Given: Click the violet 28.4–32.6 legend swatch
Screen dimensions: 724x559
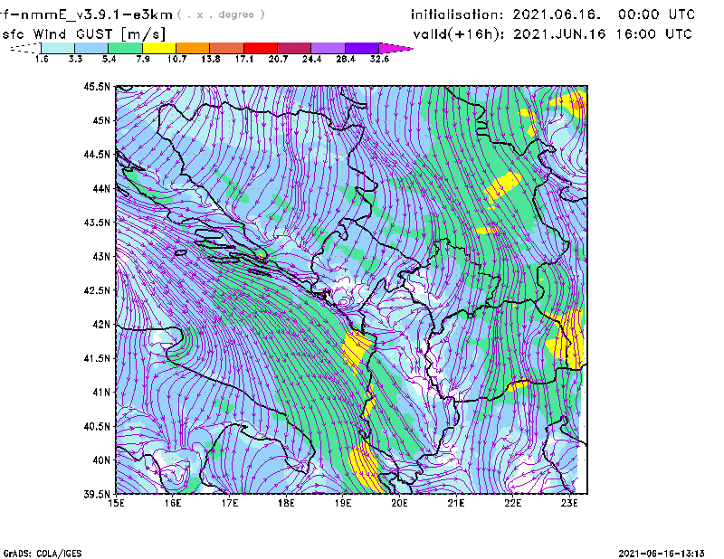Looking at the screenshot, I should pos(361,48).
